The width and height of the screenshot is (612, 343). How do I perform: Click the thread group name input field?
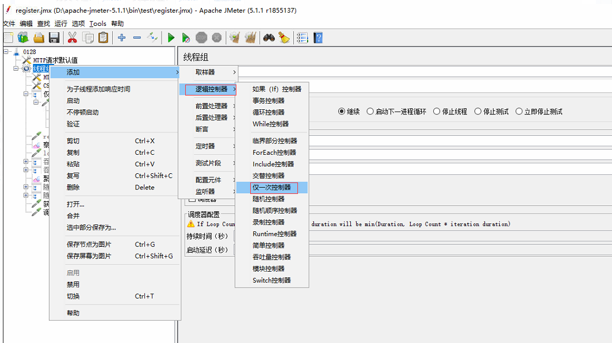(x=424, y=72)
